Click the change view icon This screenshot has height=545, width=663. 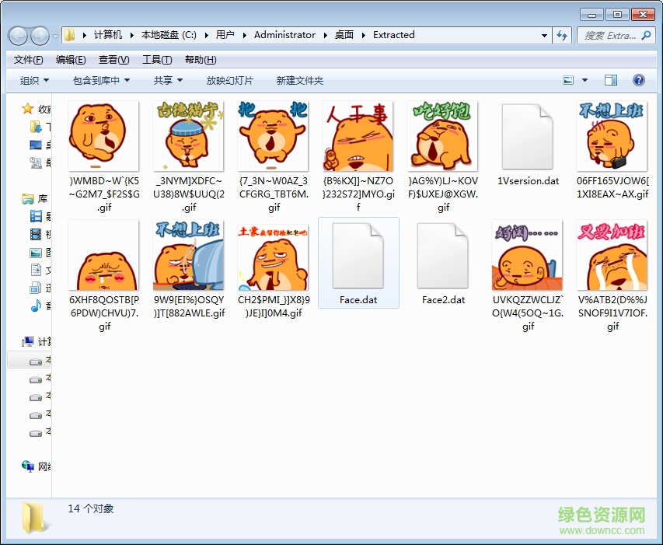pos(569,80)
